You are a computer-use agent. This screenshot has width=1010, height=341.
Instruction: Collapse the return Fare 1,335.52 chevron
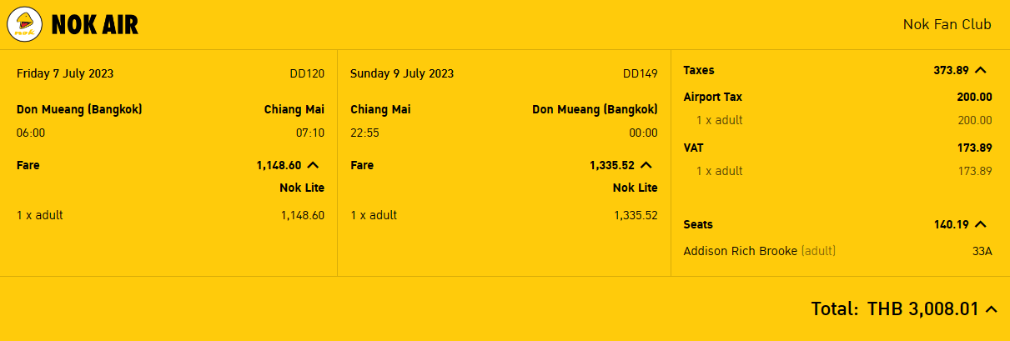point(647,165)
